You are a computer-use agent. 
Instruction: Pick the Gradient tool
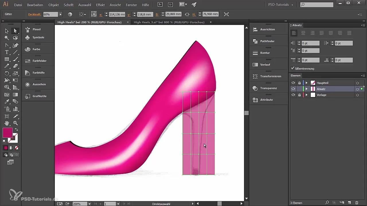click(15, 94)
